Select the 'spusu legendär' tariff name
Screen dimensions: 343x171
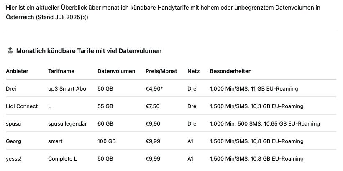coord(67,124)
